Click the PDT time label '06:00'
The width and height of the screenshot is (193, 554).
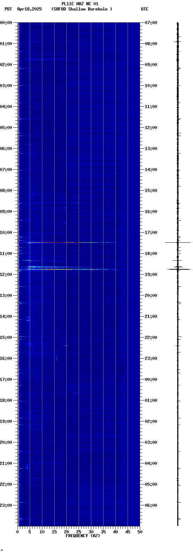click(x=6, y=149)
